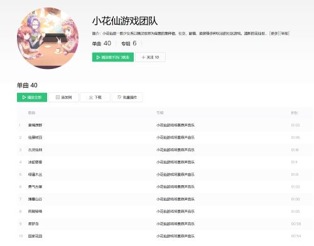Expand the artist intro via the [更多] link
The width and height of the screenshot is (314, 246).
click(274, 33)
